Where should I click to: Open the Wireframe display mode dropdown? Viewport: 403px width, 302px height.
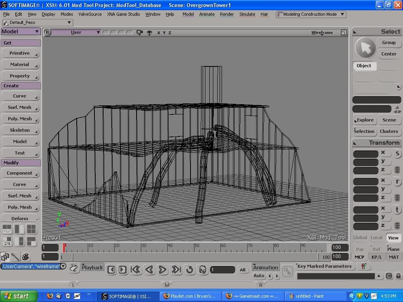[x=322, y=33]
